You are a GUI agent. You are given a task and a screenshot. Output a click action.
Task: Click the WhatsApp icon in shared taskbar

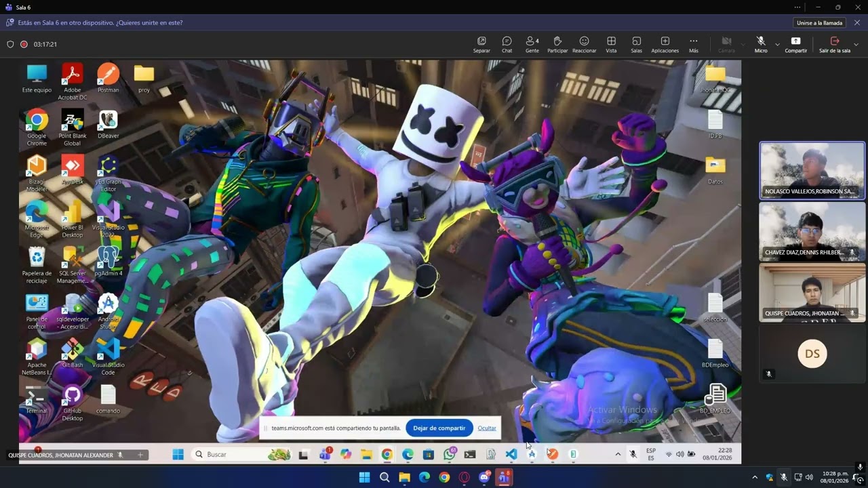(450, 454)
